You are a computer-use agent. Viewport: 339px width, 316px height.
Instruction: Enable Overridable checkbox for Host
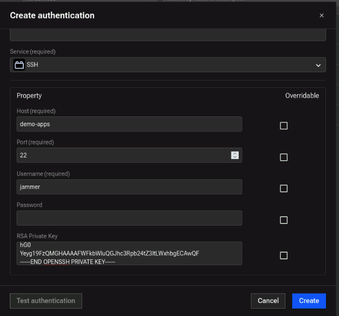point(283,126)
